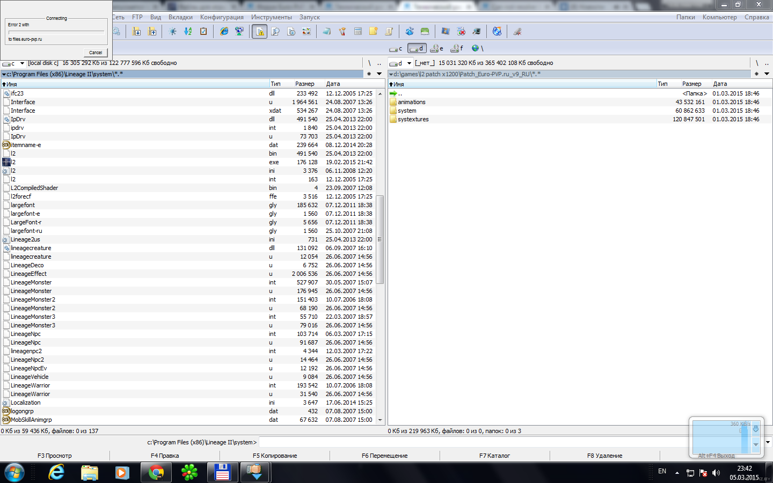Launch the calculator toolbar icon

(x=358, y=32)
